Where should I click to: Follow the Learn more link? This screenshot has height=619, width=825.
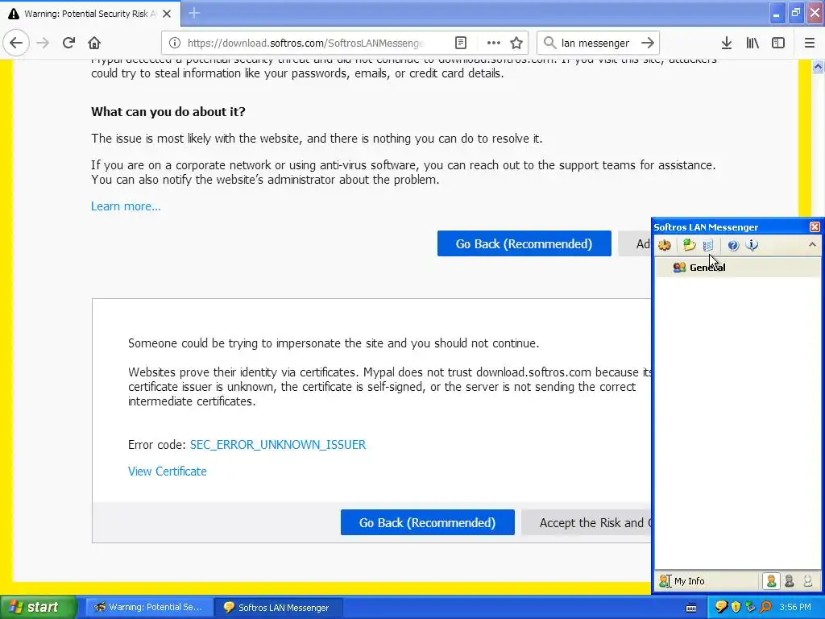(126, 206)
